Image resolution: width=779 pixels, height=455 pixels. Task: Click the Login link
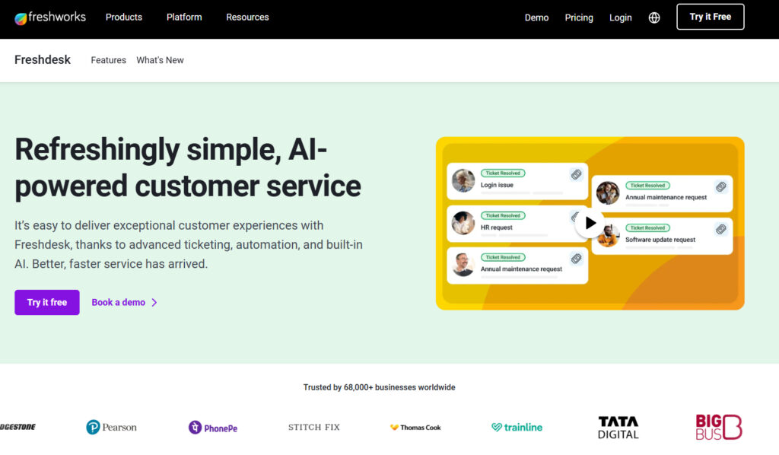(620, 17)
